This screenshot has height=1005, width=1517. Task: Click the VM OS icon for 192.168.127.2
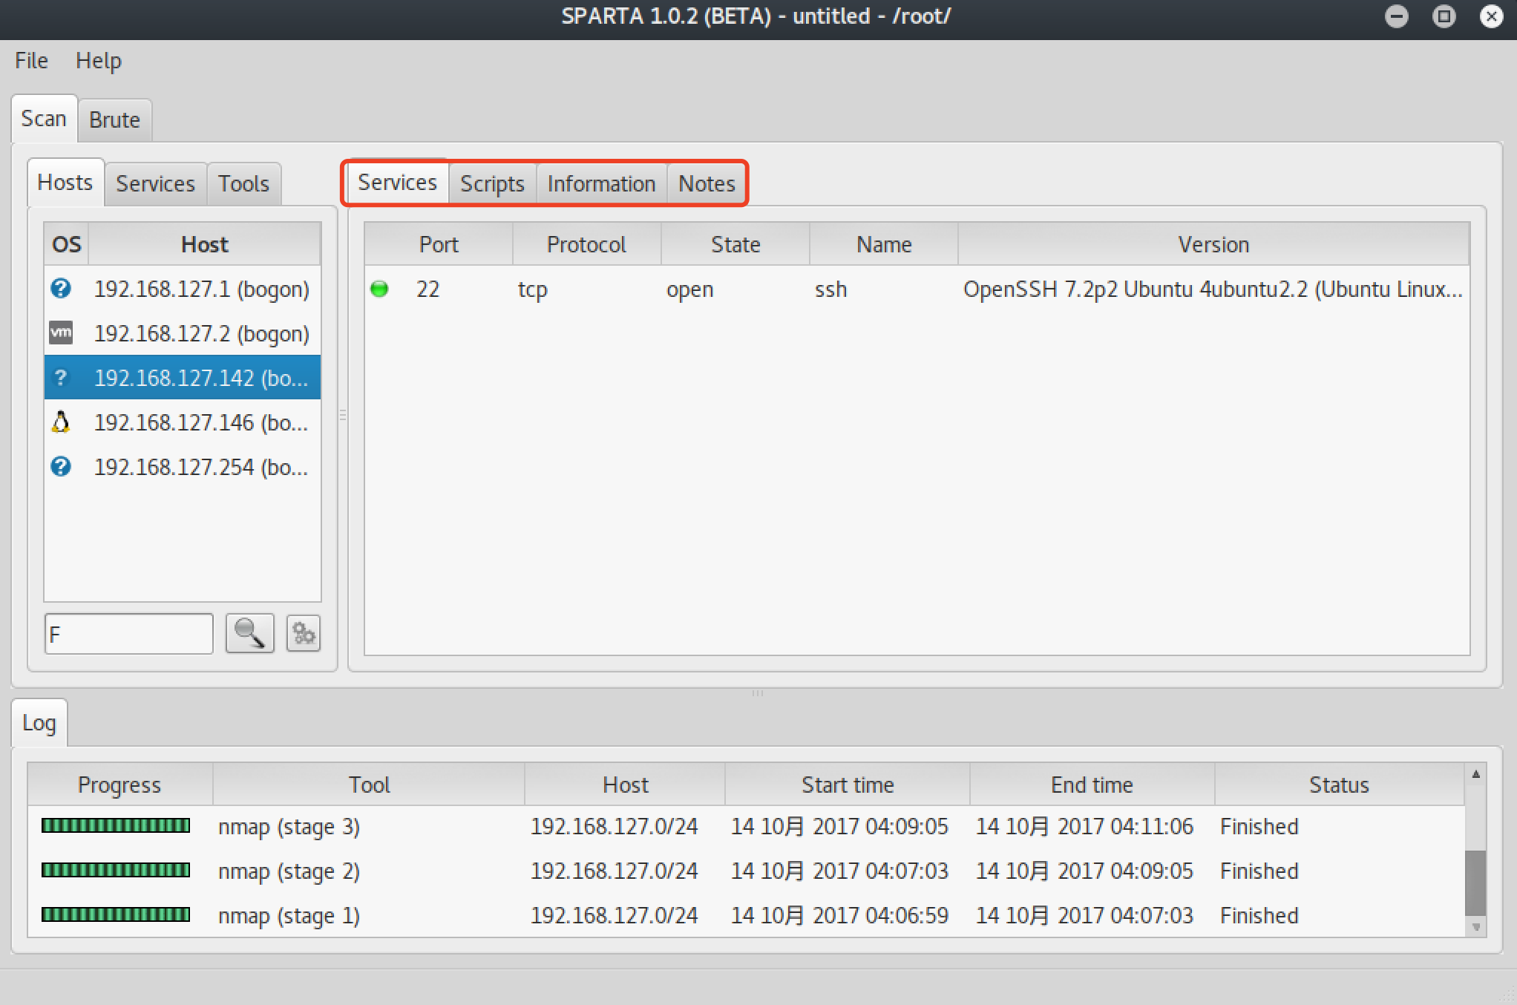coord(61,333)
